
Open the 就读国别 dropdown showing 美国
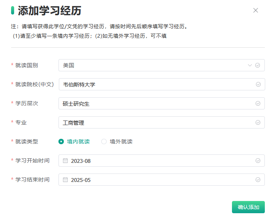click(153, 65)
